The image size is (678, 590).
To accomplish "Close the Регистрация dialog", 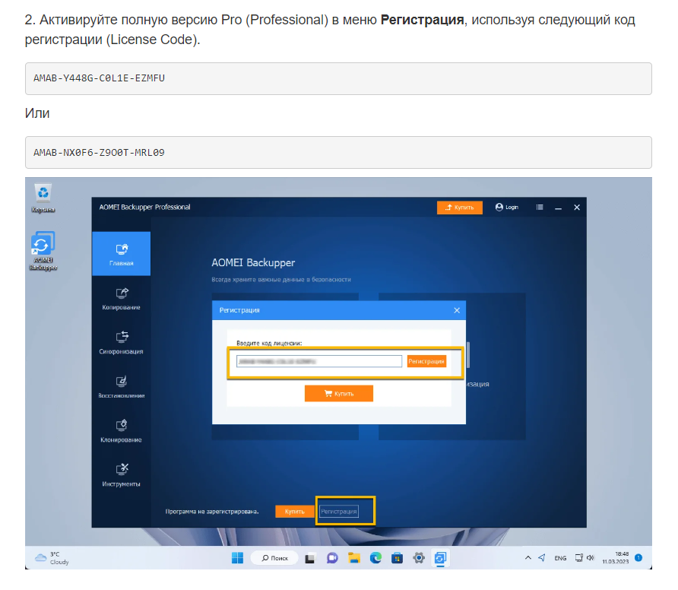I will pos(457,310).
